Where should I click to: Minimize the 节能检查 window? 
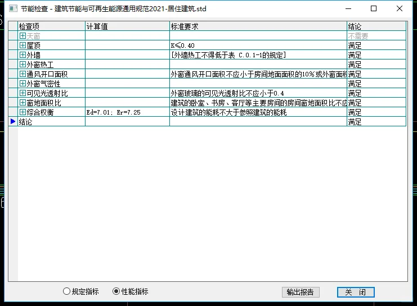[x=348, y=8]
